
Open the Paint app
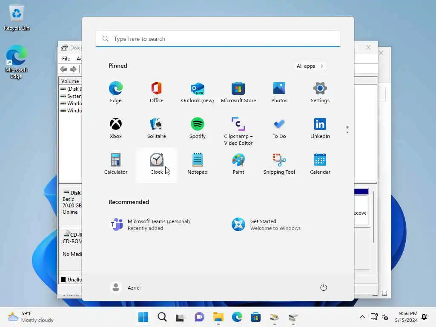coord(238,164)
